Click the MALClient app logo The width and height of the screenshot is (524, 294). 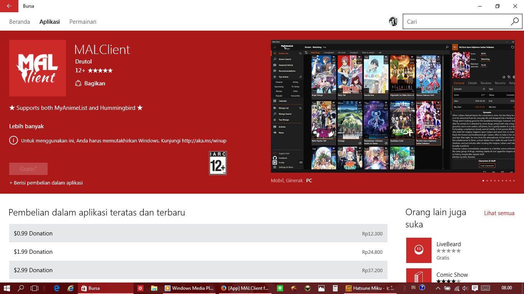(x=38, y=68)
